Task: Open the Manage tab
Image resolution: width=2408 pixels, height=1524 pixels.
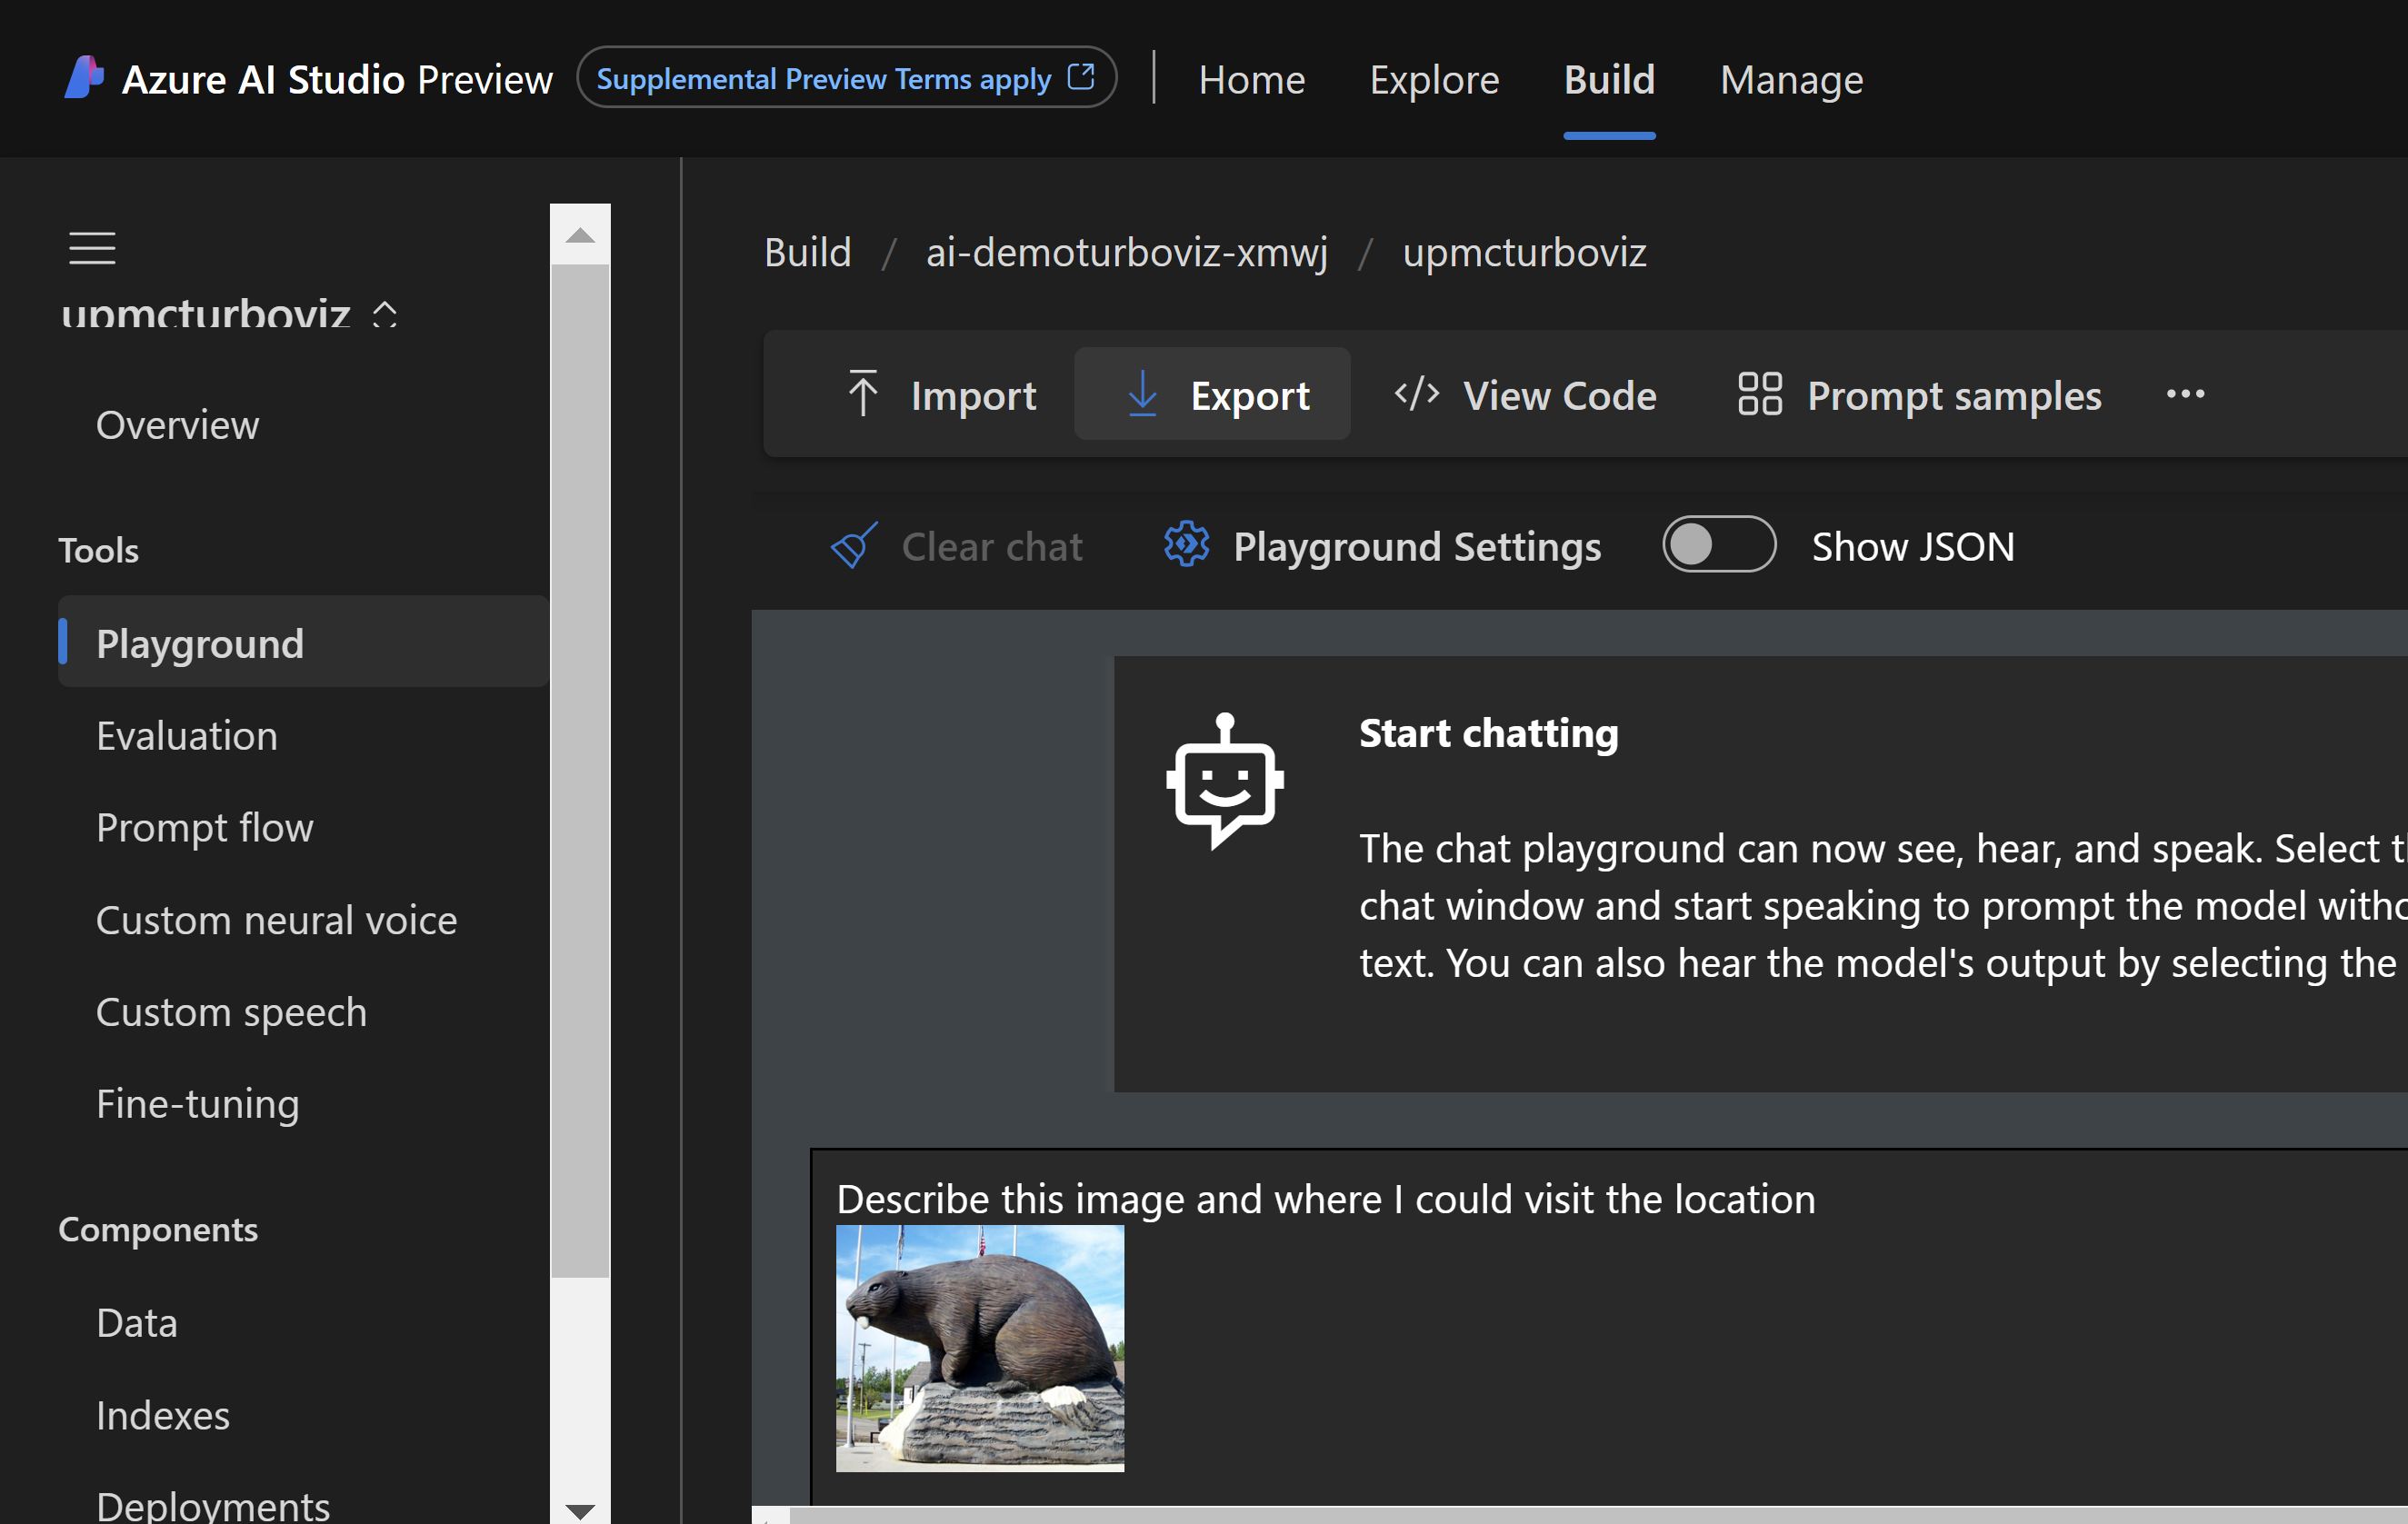Action: point(1790,80)
